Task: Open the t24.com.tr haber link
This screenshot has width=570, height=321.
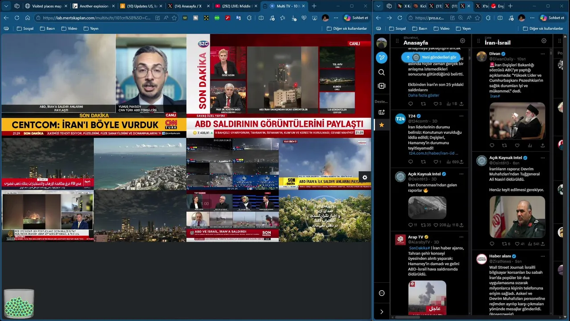Action: tap(433, 153)
